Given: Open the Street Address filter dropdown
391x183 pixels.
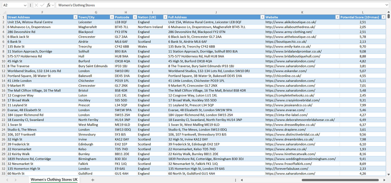Looking at the screenshot, I should [x=75, y=17].
